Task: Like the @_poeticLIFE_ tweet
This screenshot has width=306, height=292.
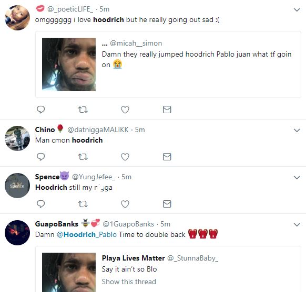Action: click(x=125, y=110)
